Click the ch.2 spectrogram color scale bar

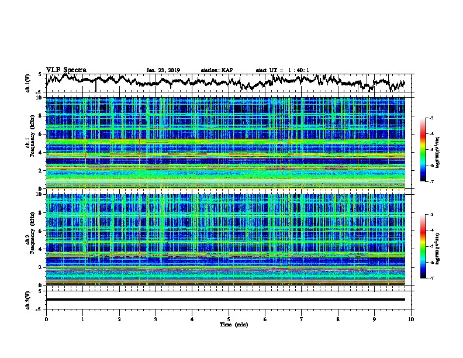(x=423, y=246)
